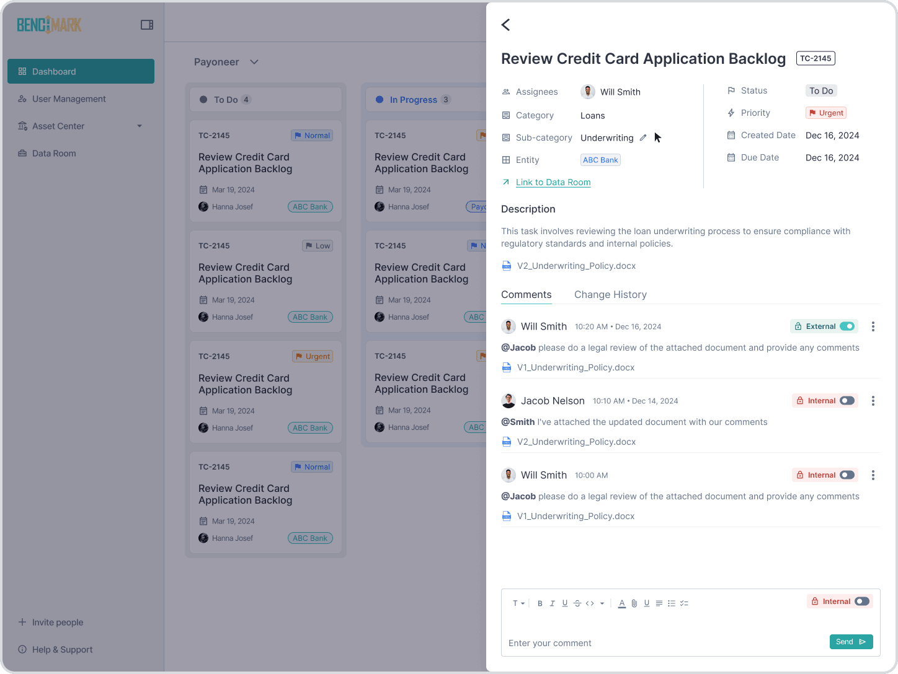The height and width of the screenshot is (674, 898).
Task: Click Help & Support
Action: [x=55, y=649]
